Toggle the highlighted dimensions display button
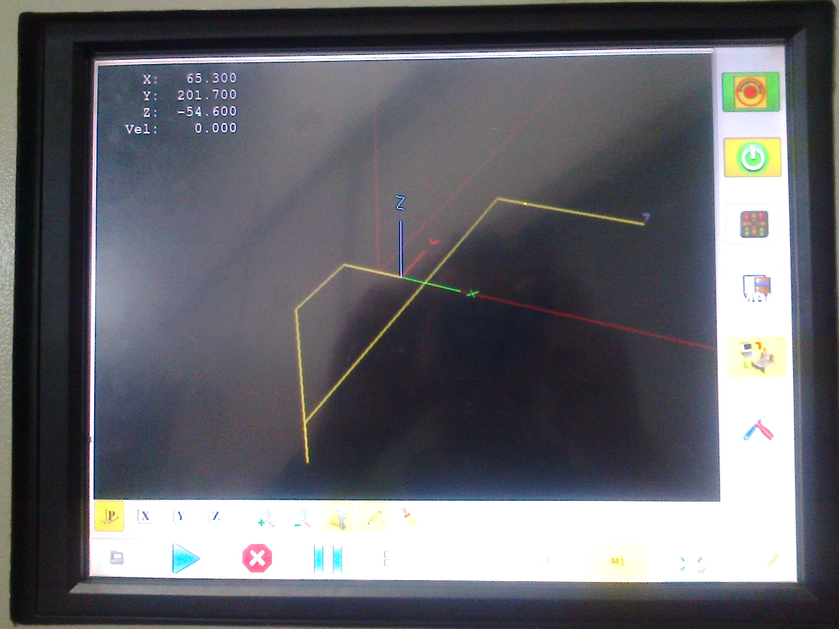 338,518
